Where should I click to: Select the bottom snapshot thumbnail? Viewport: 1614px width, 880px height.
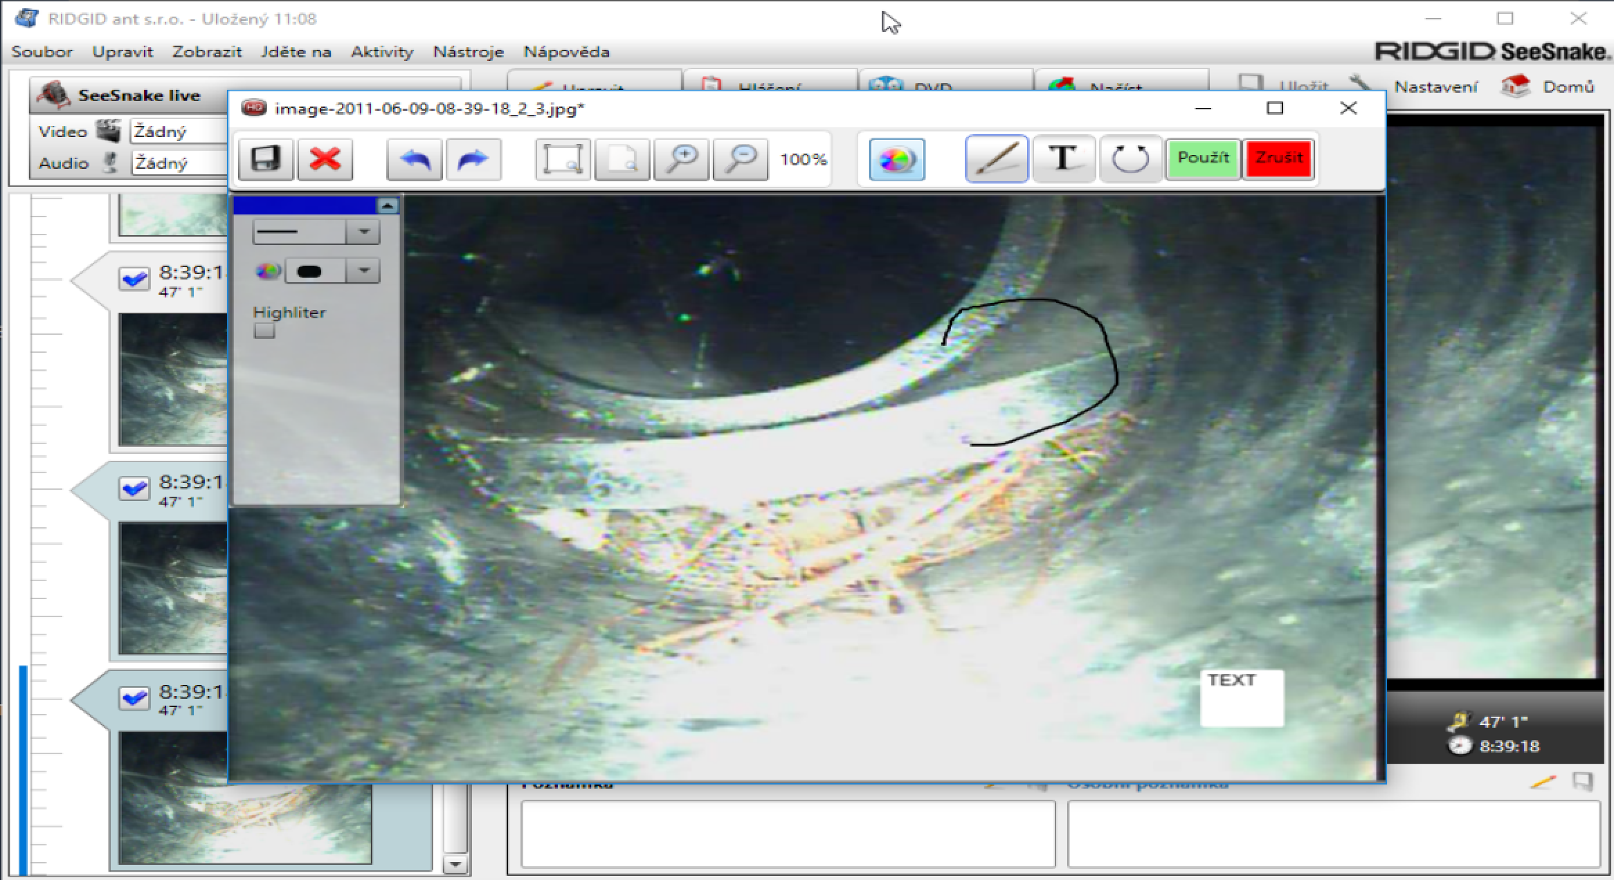tap(245, 798)
